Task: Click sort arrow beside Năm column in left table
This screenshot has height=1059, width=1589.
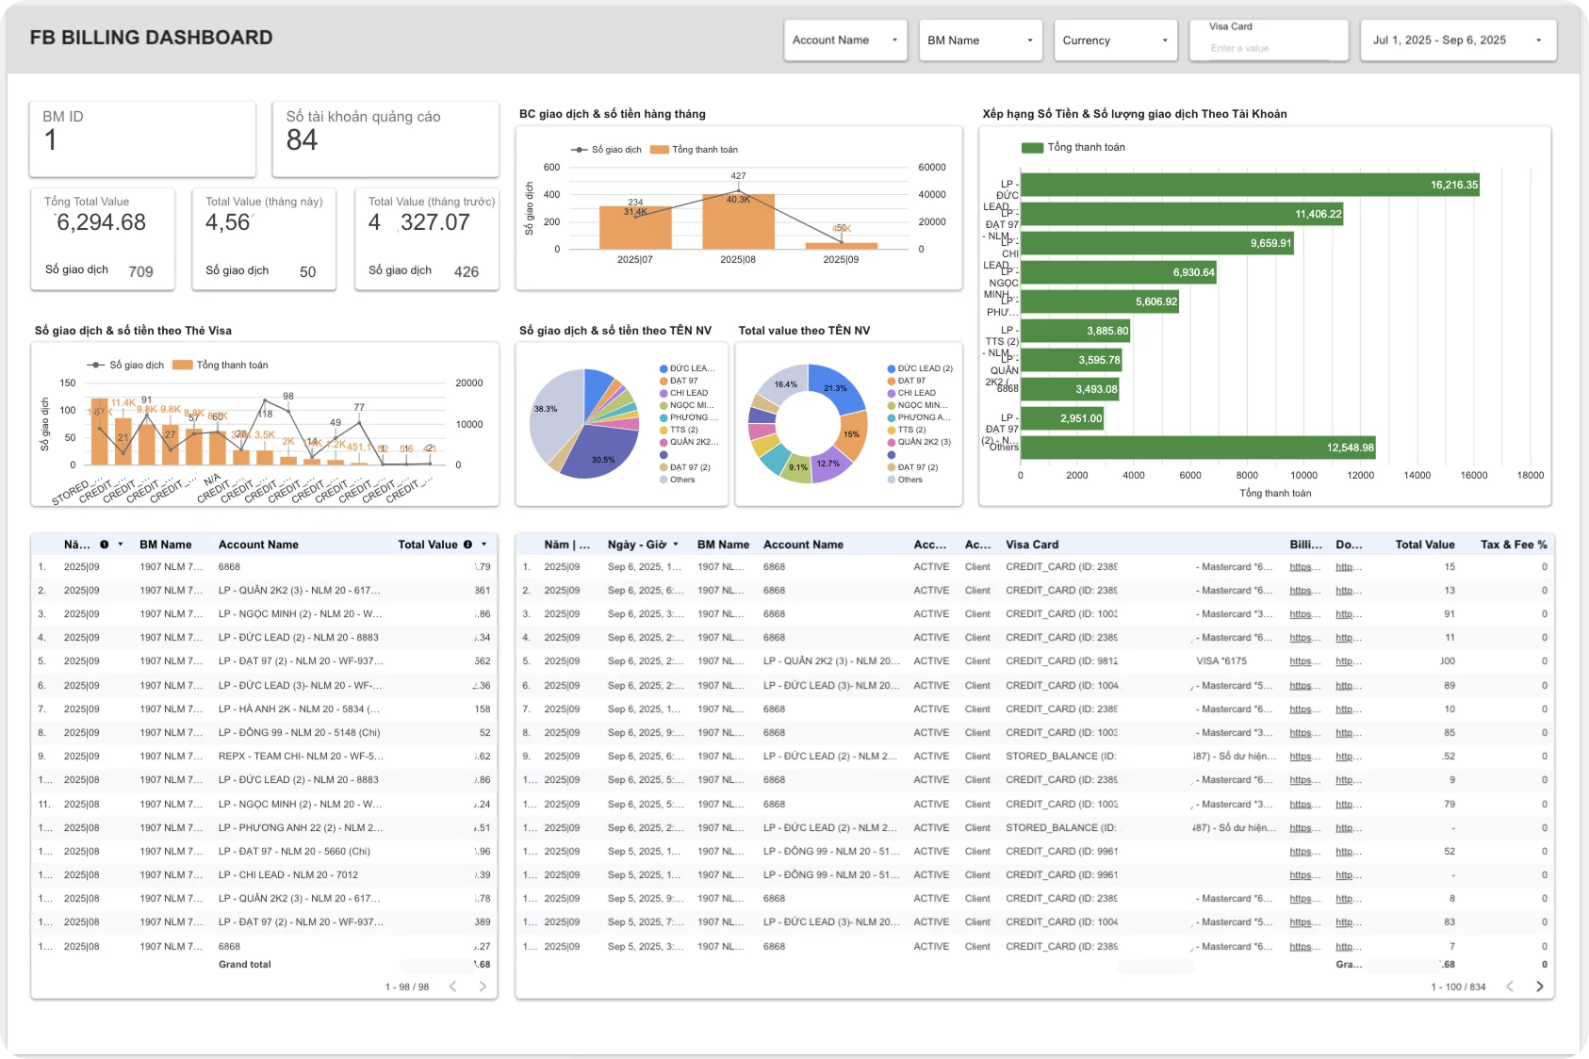Action: [x=121, y=545]
